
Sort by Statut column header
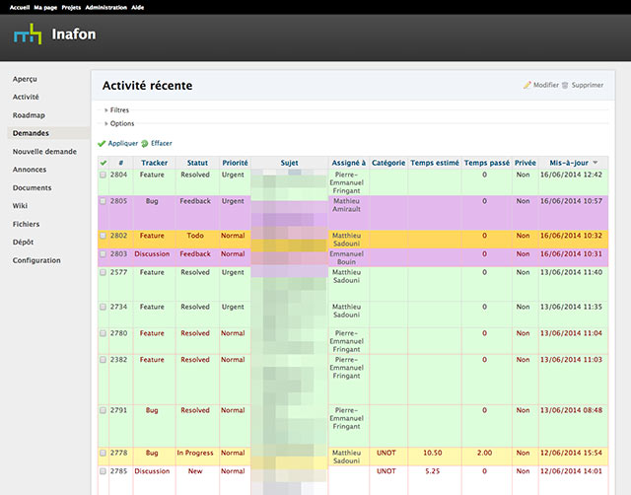pyautogui.click(x=197, y=163)
